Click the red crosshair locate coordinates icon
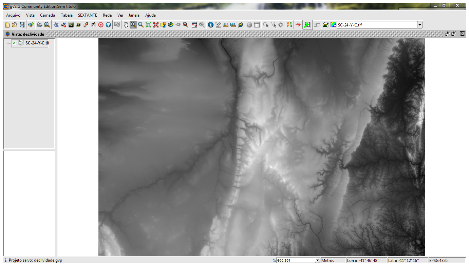 pyautogui.click(x=298, y=25)
